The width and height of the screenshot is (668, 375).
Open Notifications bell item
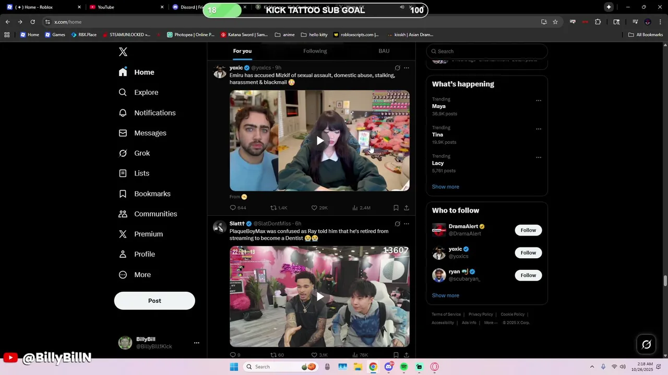(147, 113)
